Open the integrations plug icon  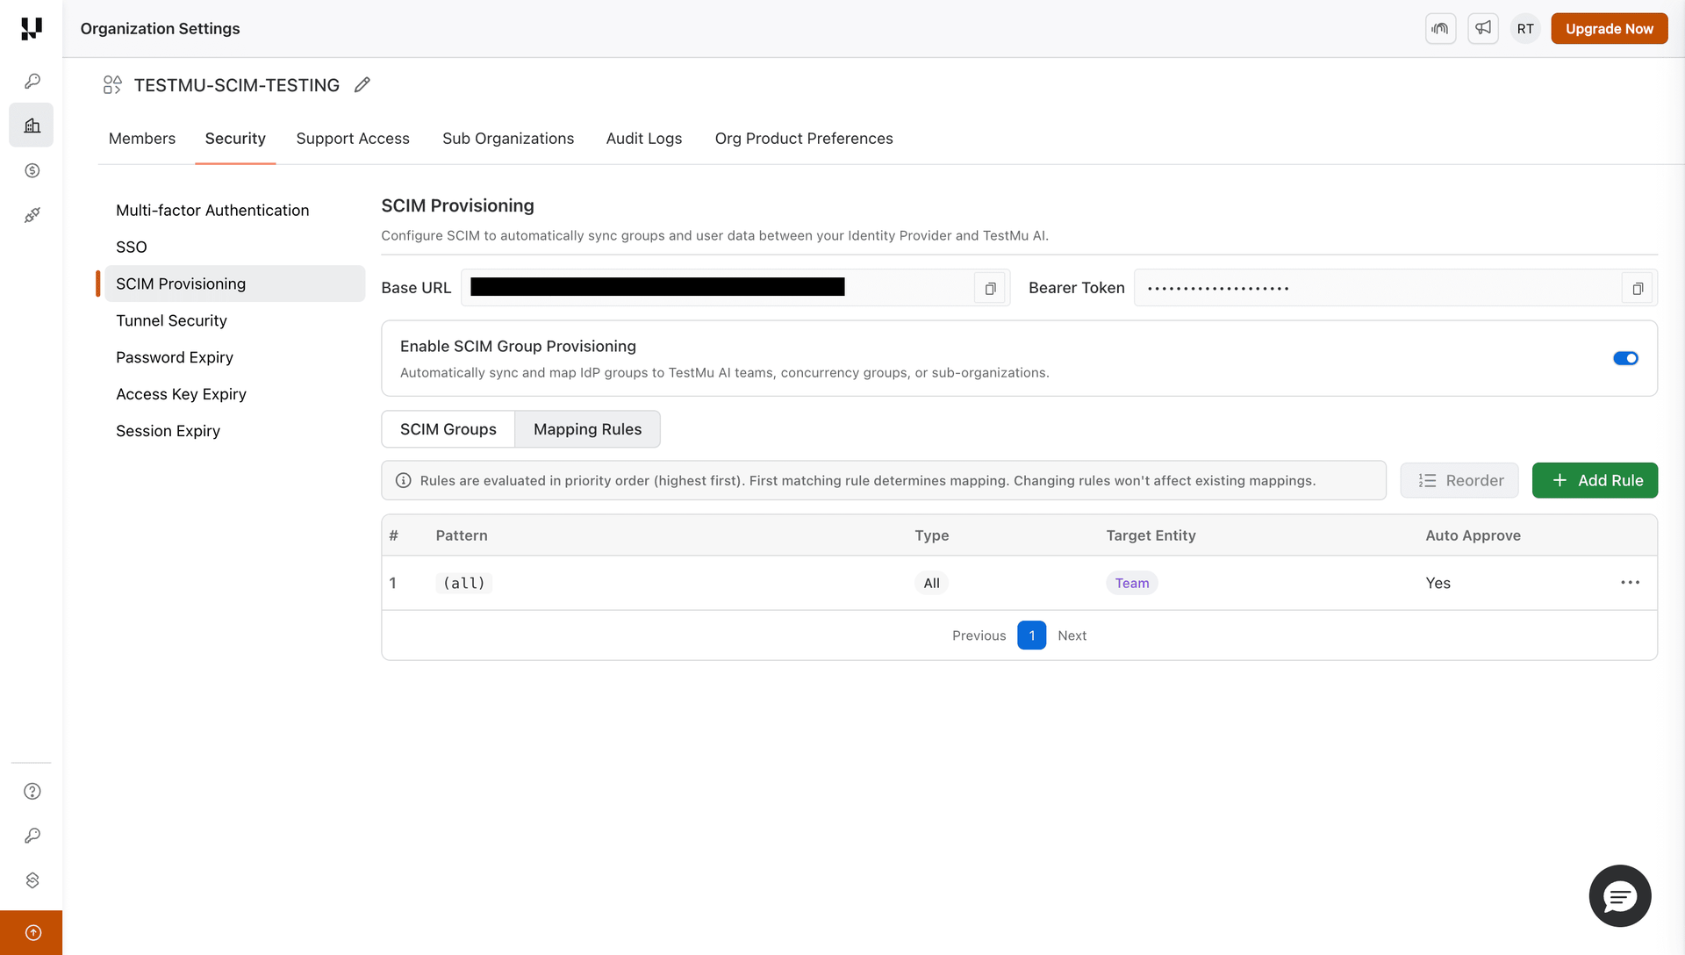tap(32, 215)
